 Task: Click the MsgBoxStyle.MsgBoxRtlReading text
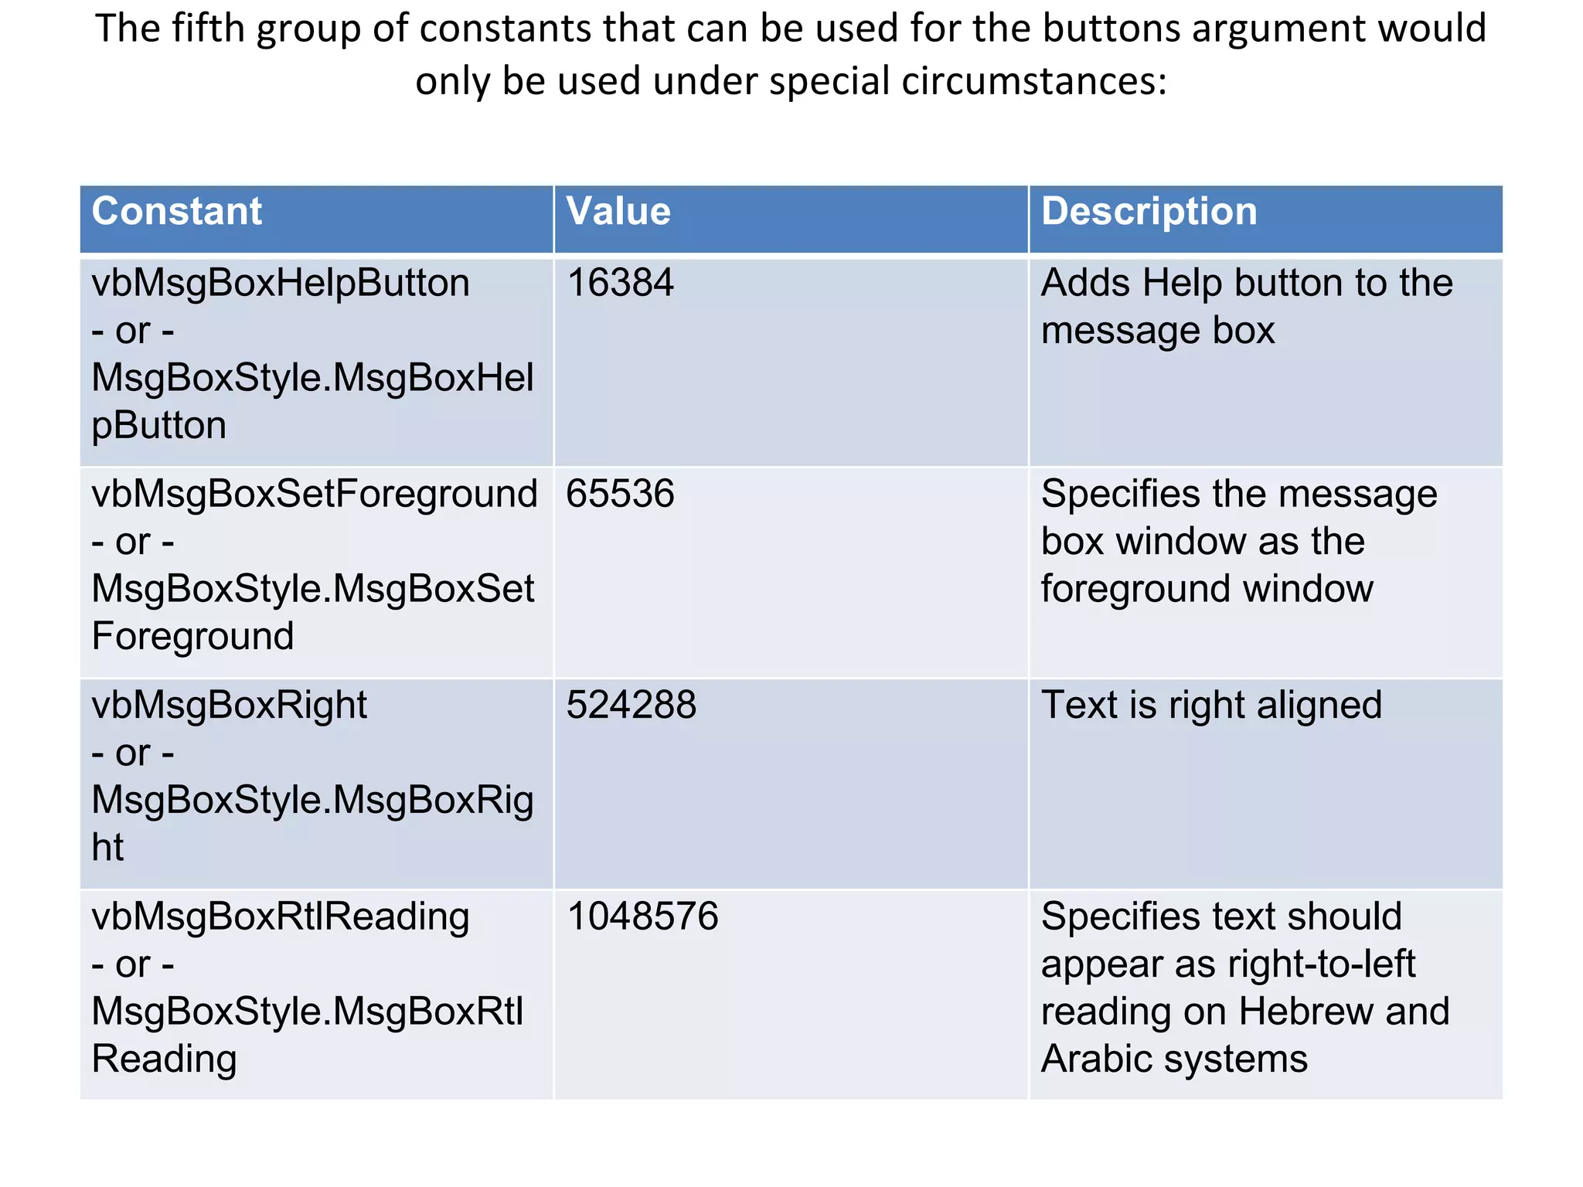coord(308,1035)
